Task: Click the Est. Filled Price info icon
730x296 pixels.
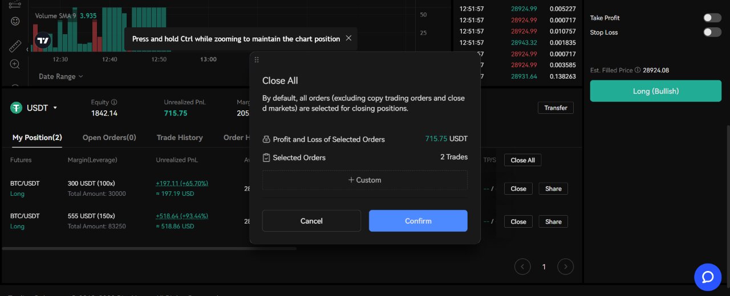Action: pos(638,71)
